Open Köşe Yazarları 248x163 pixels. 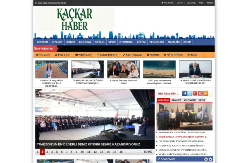point(133,55)
